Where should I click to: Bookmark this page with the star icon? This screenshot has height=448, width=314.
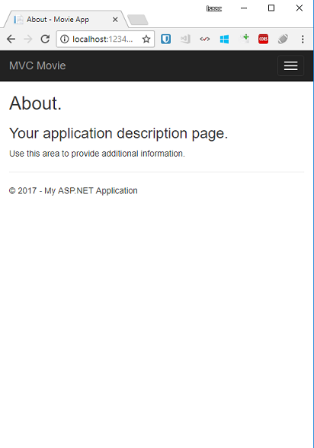click(x=146, y=39)
